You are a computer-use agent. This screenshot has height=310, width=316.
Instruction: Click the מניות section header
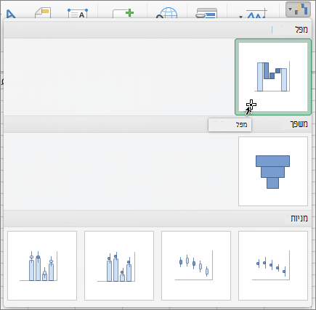299,219
